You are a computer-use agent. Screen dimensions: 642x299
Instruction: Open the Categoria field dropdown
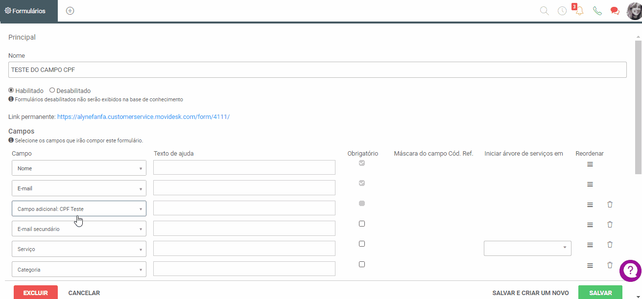click(79, 269)
